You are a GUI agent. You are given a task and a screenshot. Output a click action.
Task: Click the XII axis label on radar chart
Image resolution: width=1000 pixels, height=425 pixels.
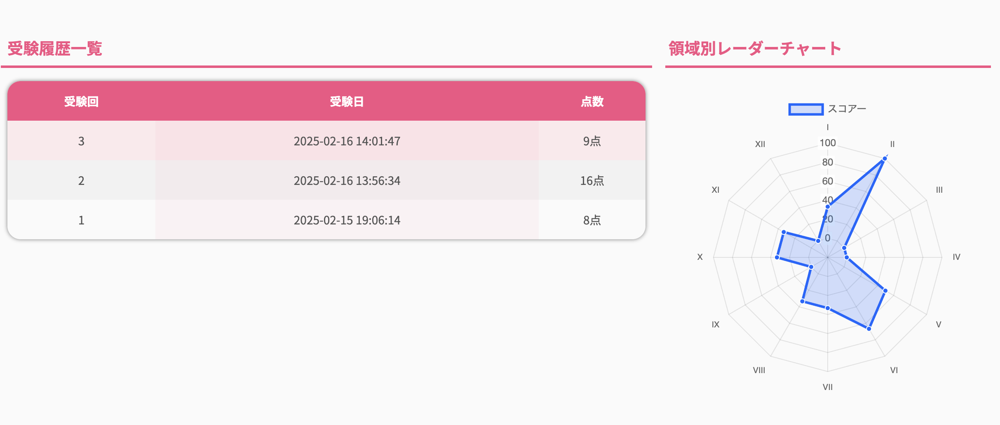[x=760, y=144]
